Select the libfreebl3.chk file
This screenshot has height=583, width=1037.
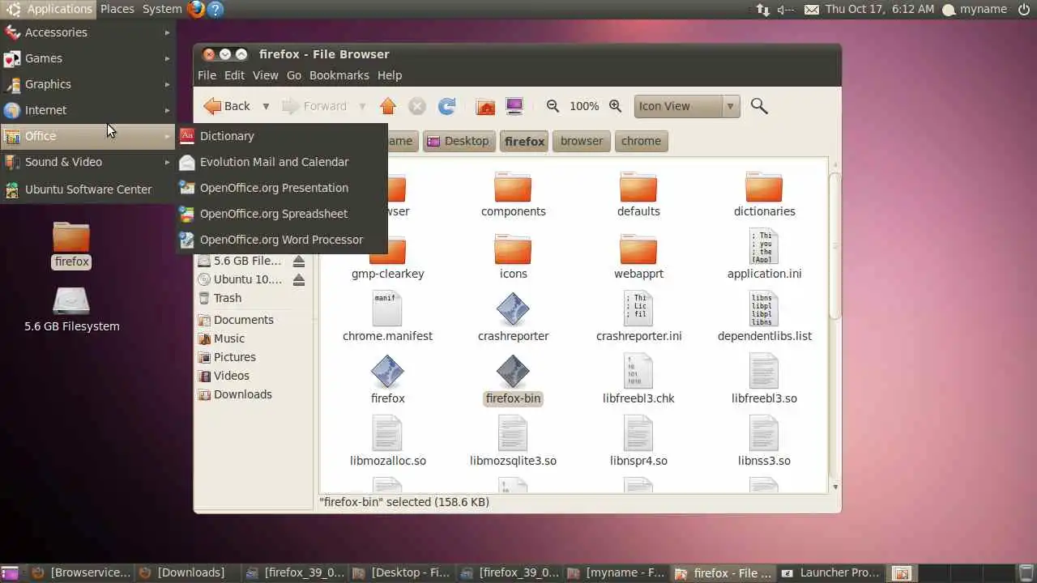638,381
